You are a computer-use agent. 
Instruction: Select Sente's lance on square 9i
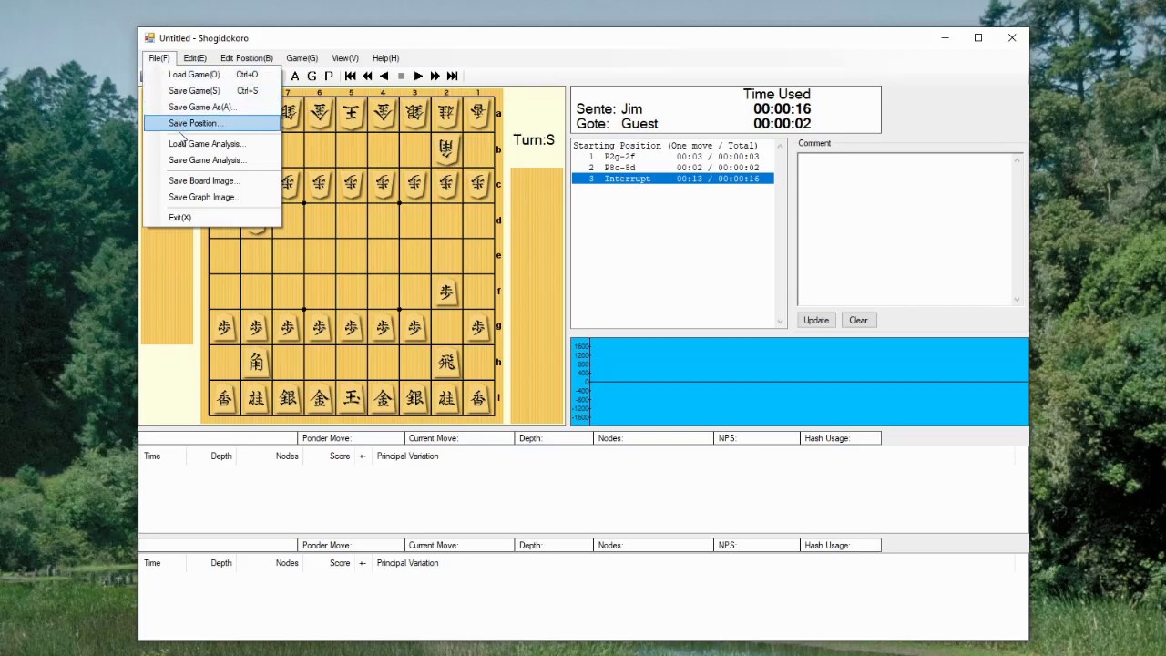coord(225,398)
